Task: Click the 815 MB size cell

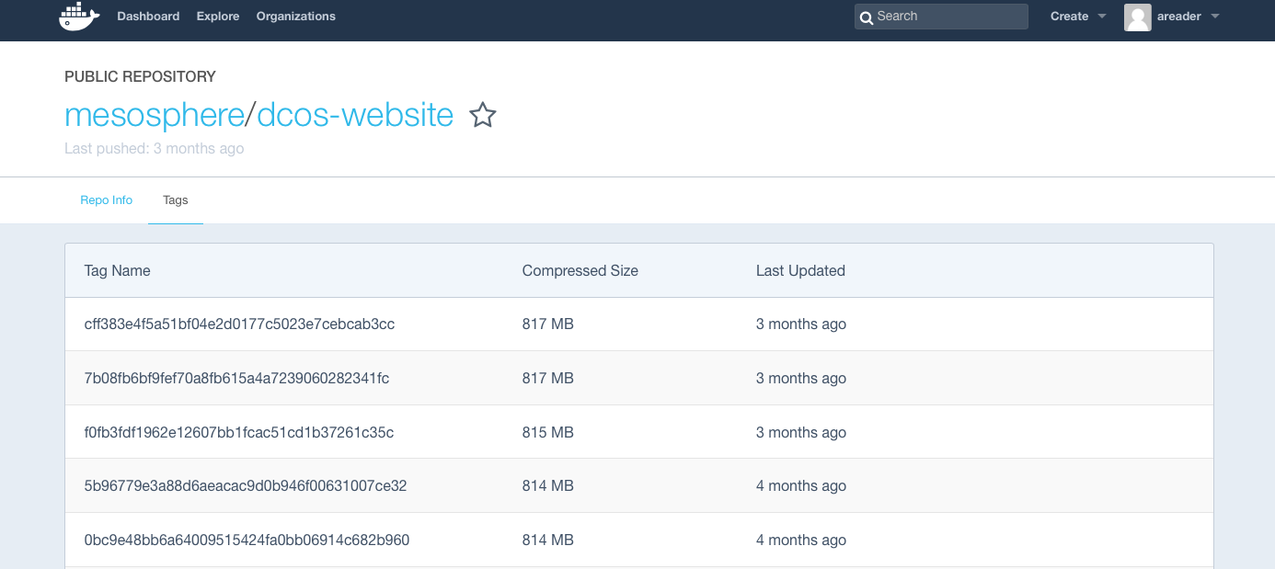Action: (548, 433)
